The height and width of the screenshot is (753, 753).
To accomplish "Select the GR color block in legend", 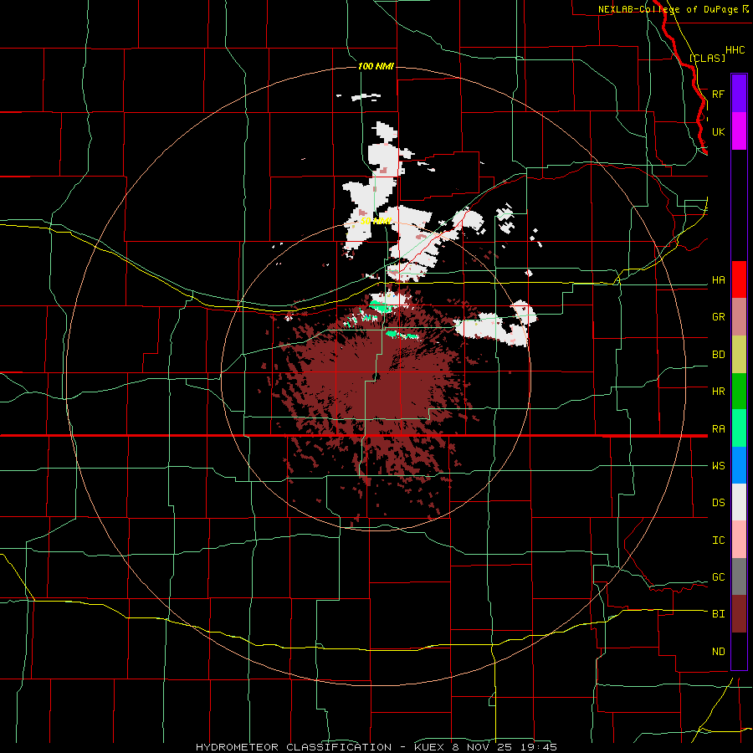I will pos(739,317).
